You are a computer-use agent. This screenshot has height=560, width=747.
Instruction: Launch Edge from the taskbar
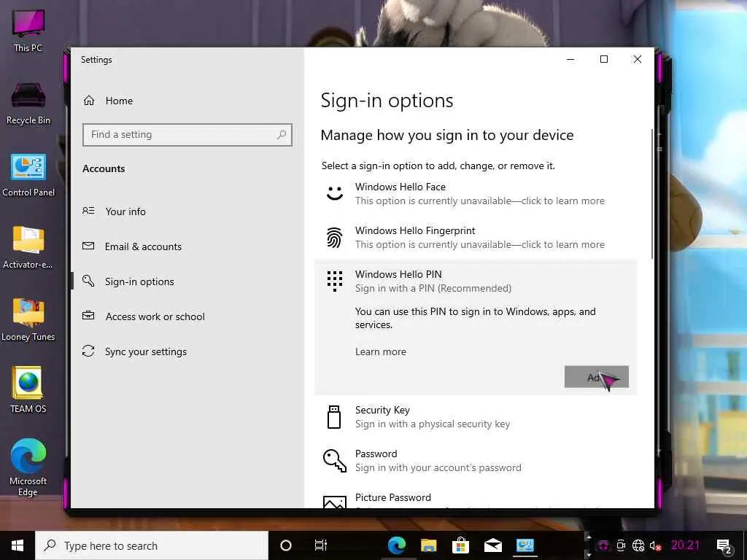click(396, 545)
